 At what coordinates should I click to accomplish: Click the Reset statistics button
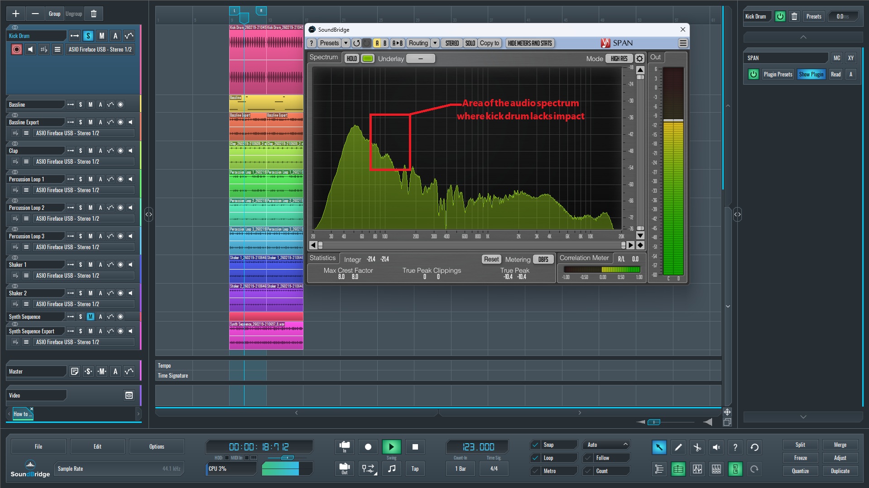[491, 259]
